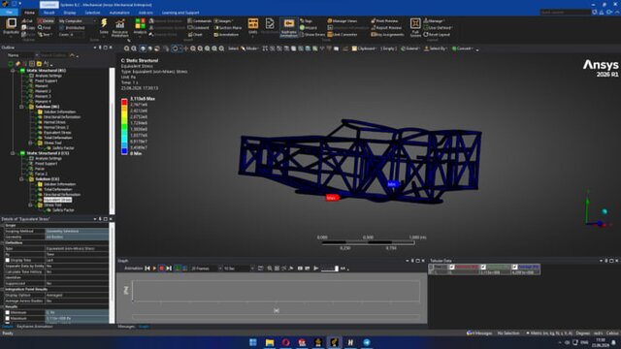
Task: Open the Convert dropdown
Action: (463, 48)
